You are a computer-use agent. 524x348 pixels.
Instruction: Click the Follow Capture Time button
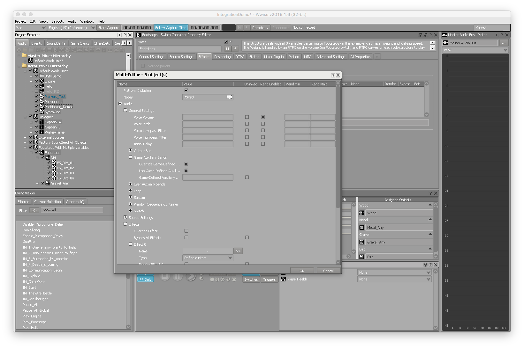click(x=171, y=28)
